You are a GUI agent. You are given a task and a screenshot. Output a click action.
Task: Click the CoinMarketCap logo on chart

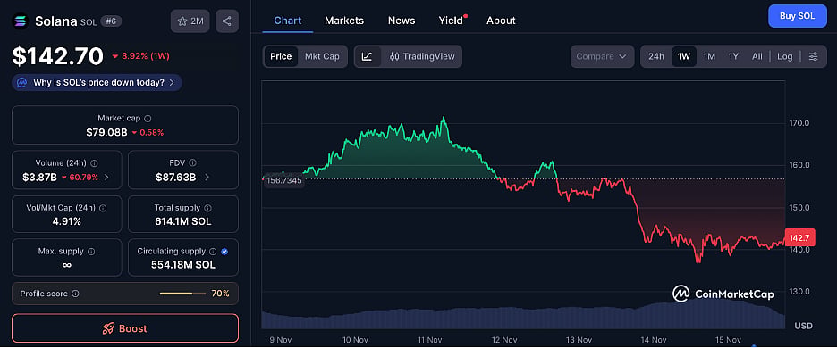coord(723,294)
